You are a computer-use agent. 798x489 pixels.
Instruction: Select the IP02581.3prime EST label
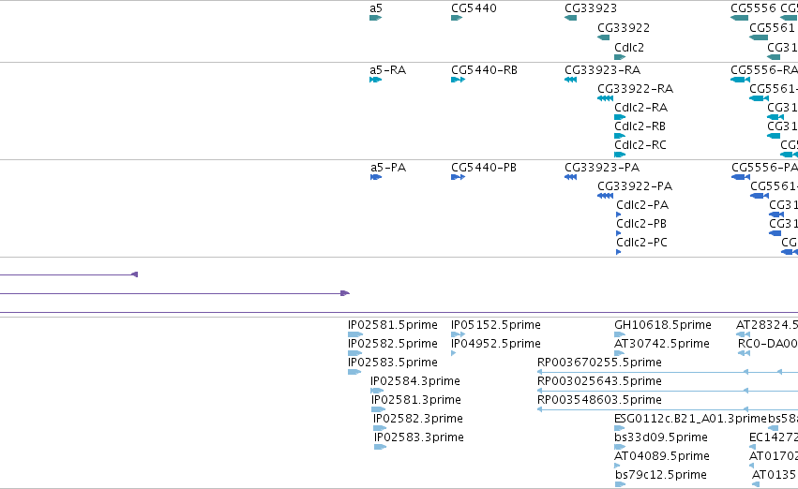tap(415, 401)
